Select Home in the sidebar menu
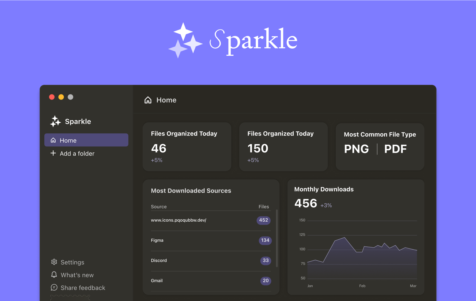 tap(86, 140)
